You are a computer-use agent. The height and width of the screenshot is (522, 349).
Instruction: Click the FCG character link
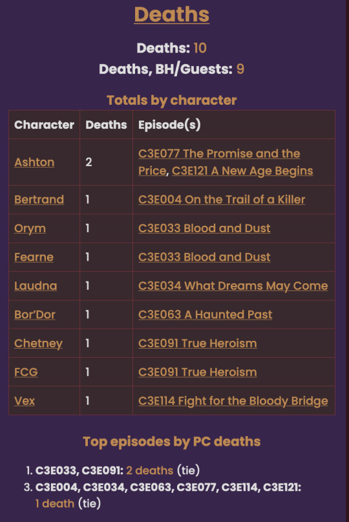click(x=26, y=372)
